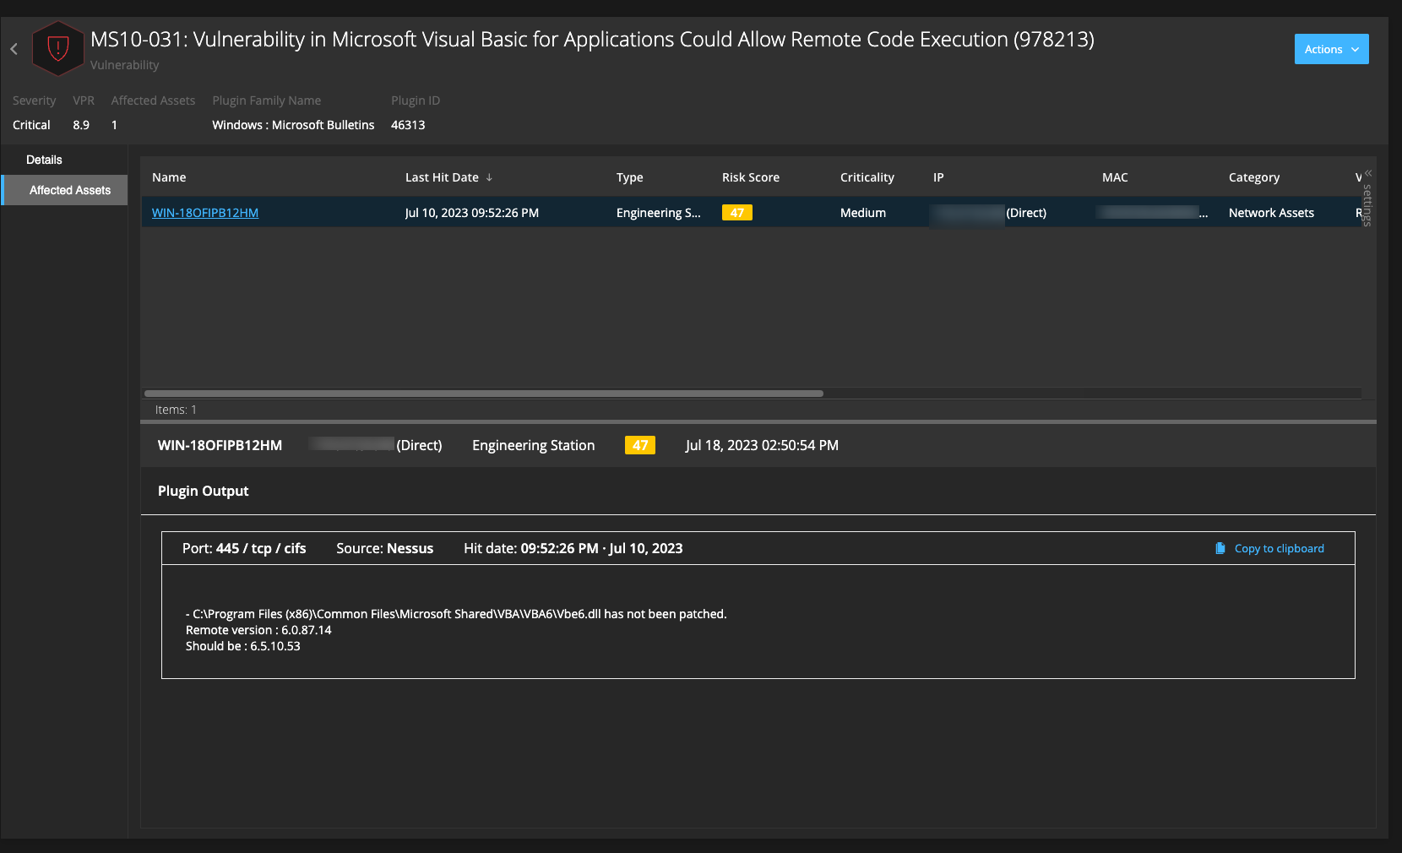
Task: Switch to the Details tab
Action: coord(44,160)
